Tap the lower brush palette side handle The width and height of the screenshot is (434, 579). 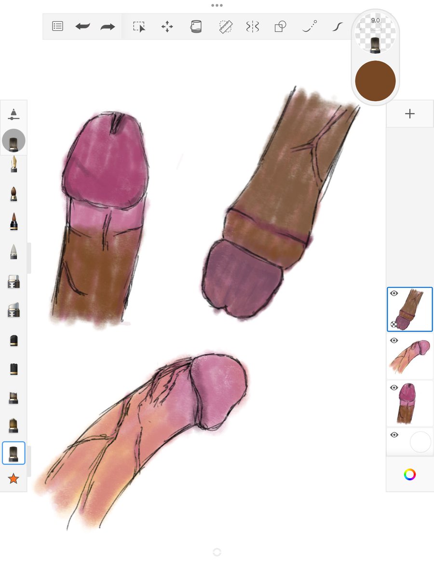tap(29, 461)
